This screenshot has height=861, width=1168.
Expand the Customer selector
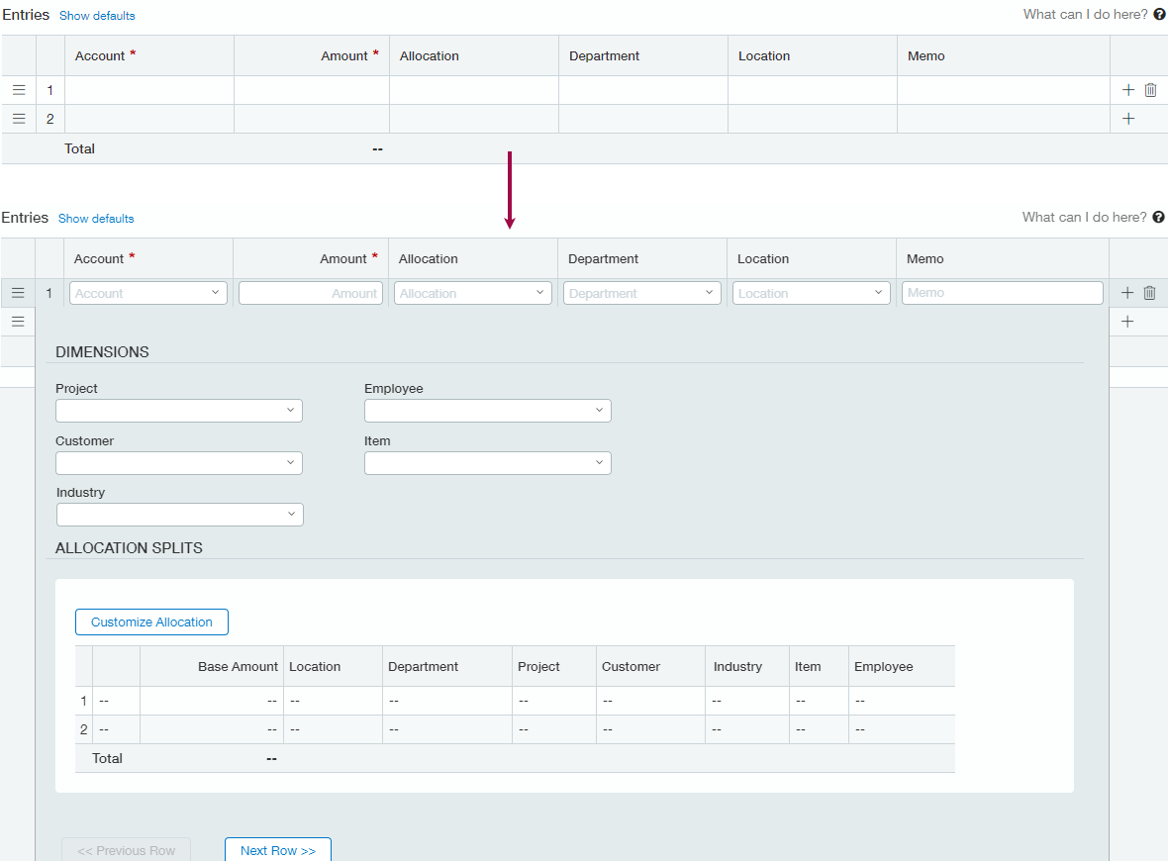click(x=179, y=462)
